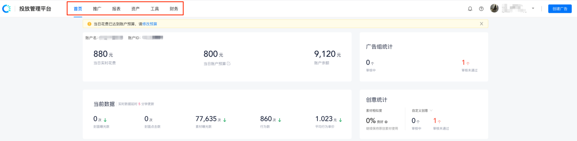
Task: Click the 广告组统计 heading
Action: 379,47
